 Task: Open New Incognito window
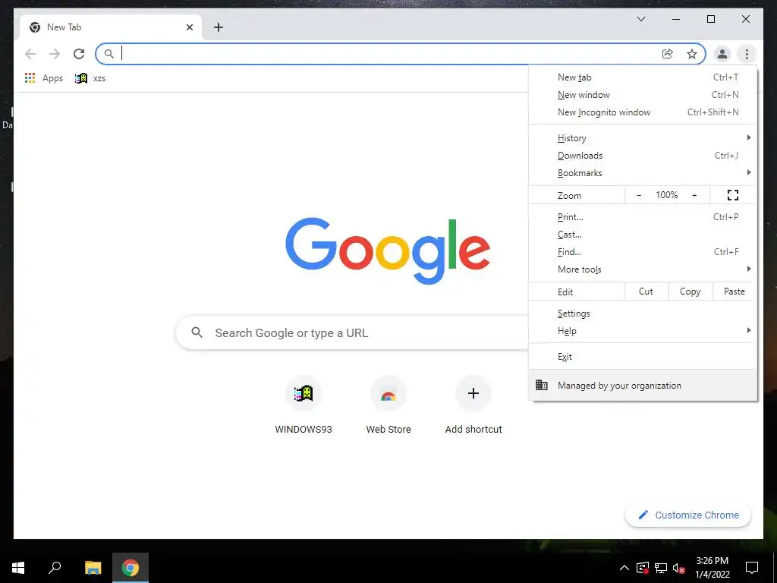click(643, 112)
